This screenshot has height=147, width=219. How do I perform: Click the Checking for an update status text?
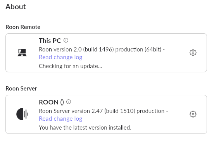(71, 66)
